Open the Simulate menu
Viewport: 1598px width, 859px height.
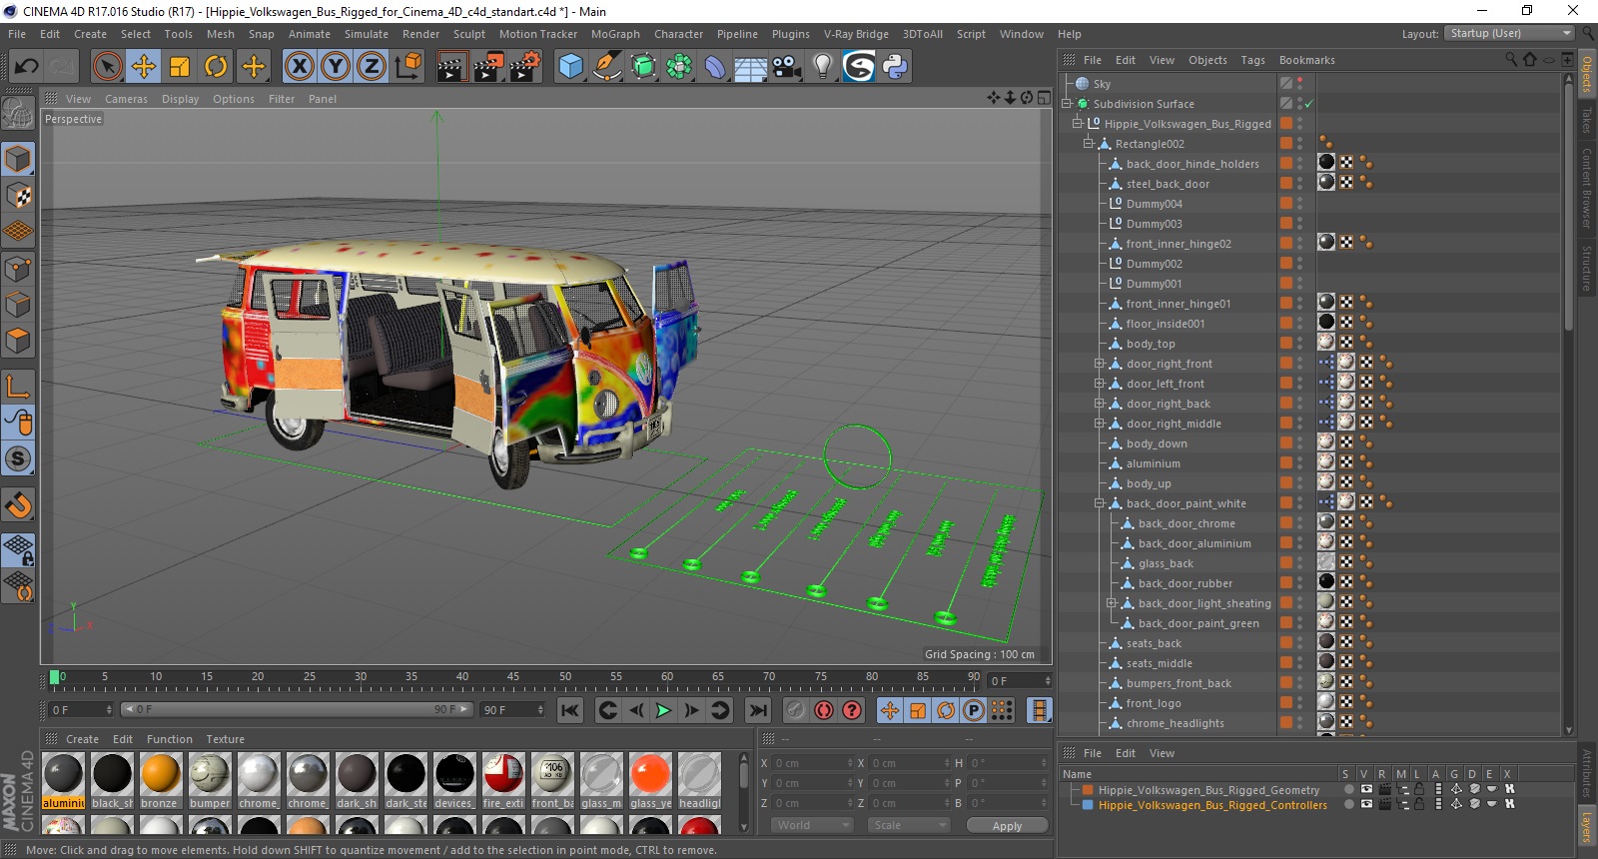click(x=367, y=34)
